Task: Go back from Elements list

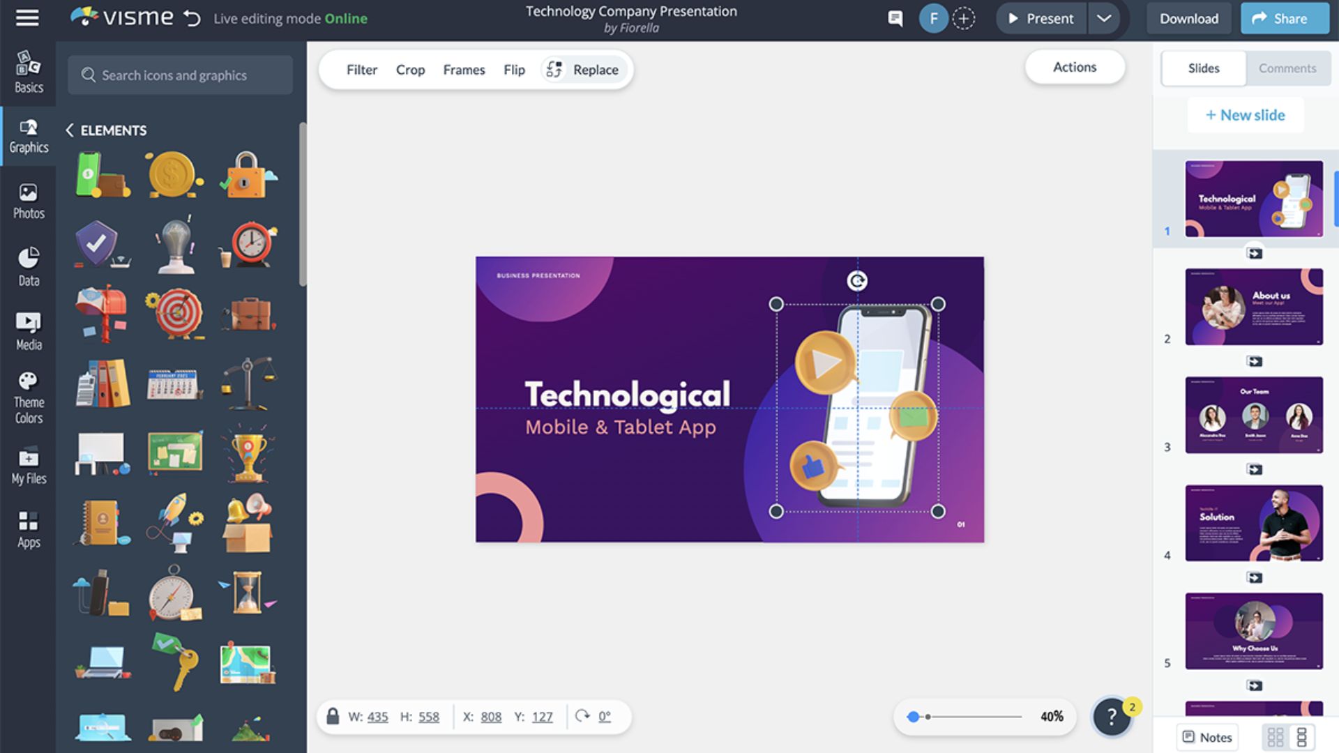Action: (69, 130)
